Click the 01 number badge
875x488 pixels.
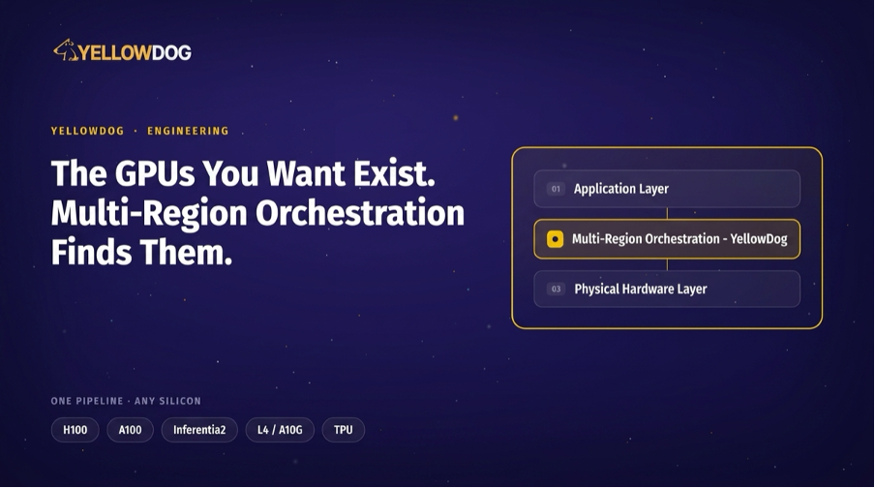556,189
